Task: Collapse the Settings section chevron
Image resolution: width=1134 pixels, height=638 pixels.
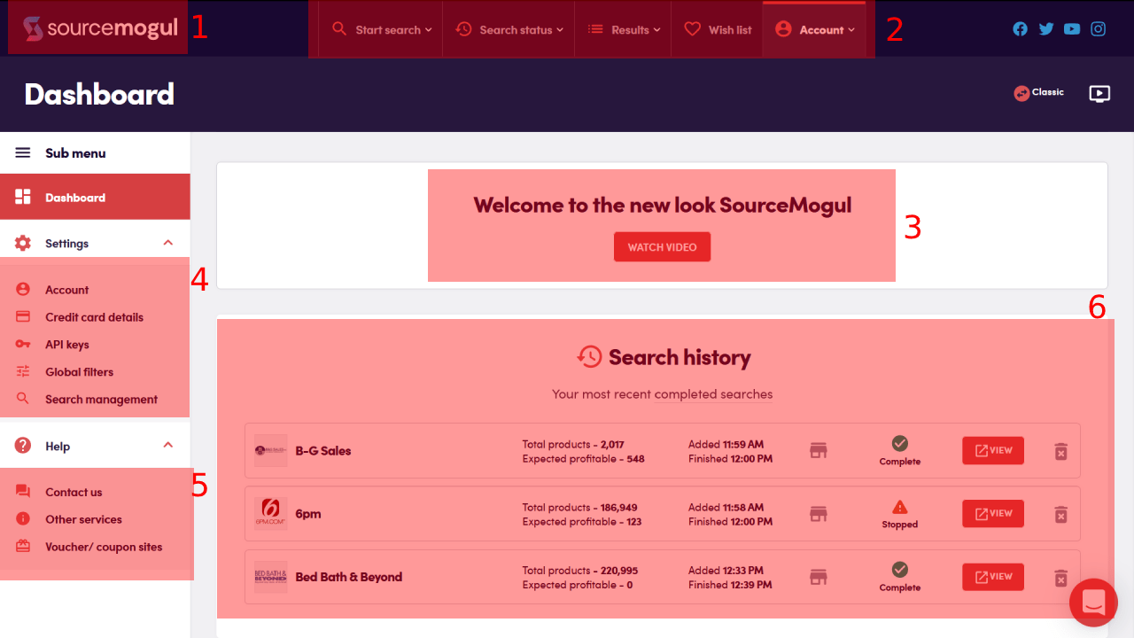Action: [x=168, y=243]
